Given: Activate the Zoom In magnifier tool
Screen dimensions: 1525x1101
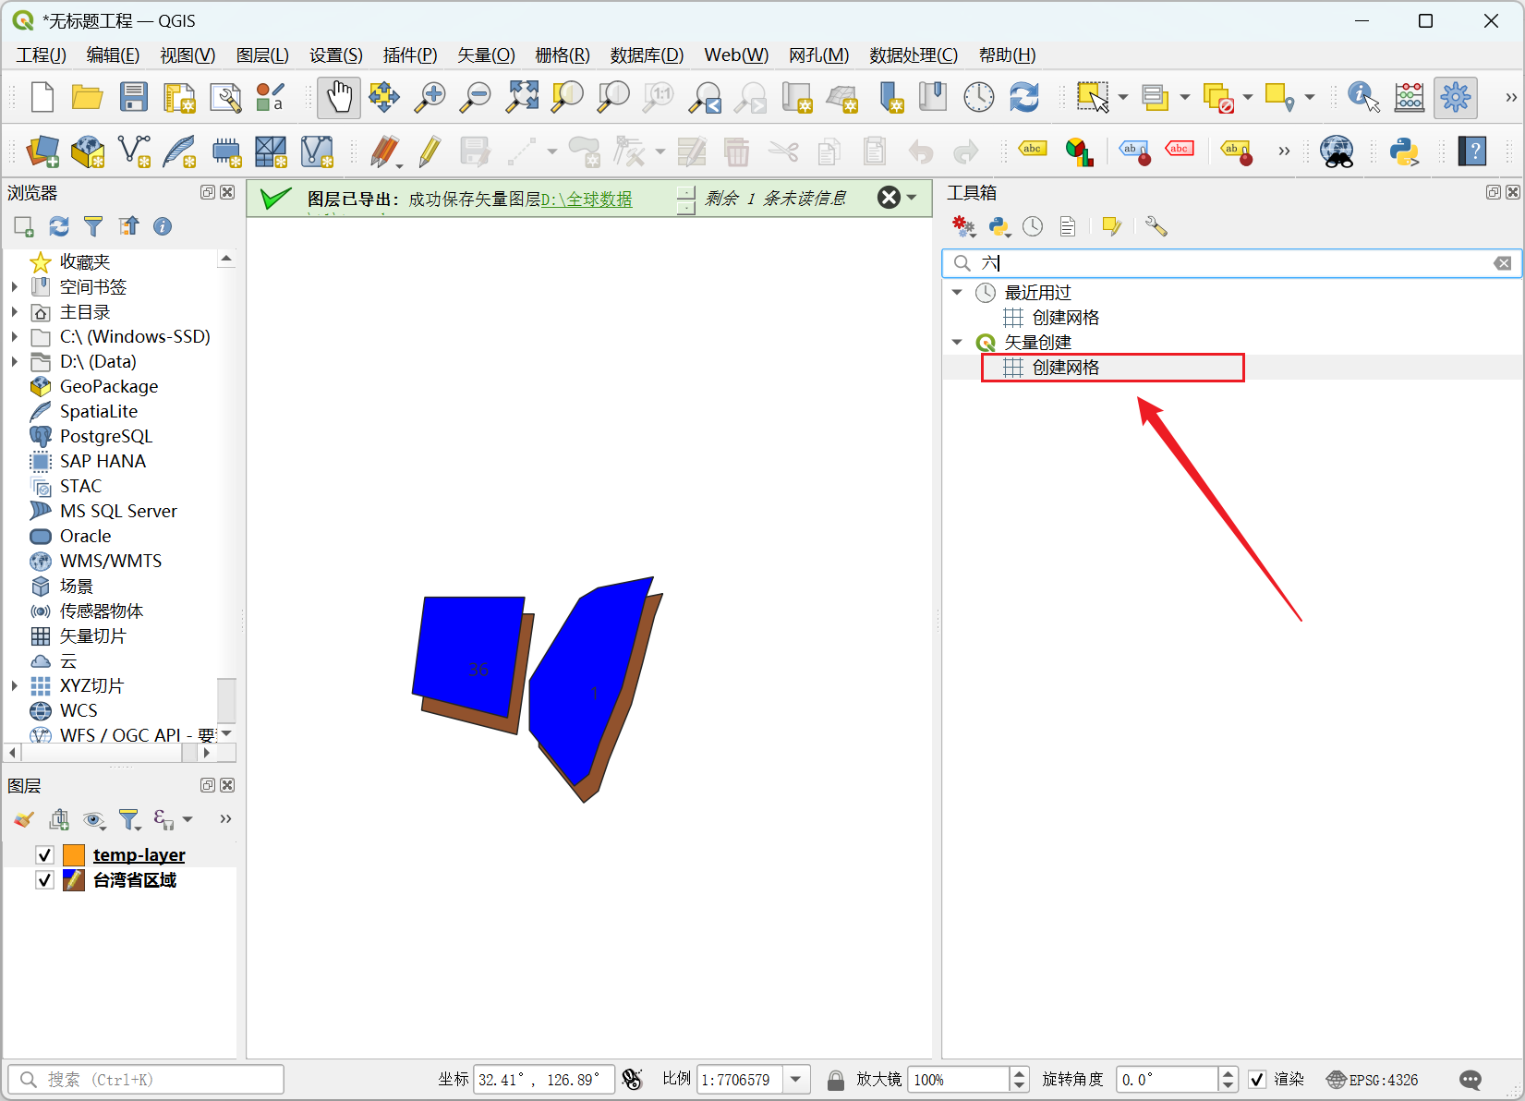Looking at the screenshot, I should pyautogui.click(x=430, y=97).
